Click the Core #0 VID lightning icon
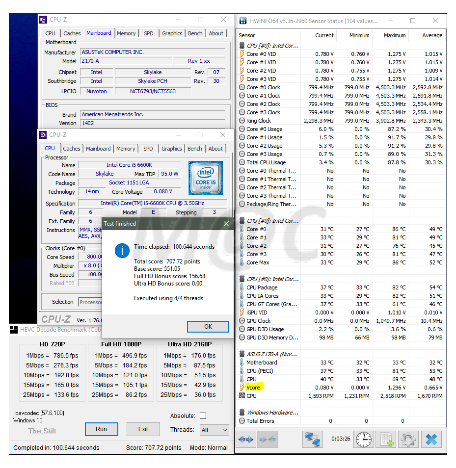This screenshot has width=456, height=468. [x=242, y=54]
